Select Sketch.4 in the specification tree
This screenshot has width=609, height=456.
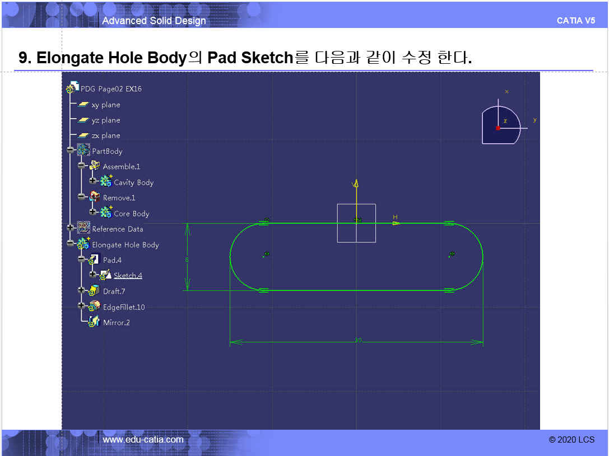click(128, 275)
